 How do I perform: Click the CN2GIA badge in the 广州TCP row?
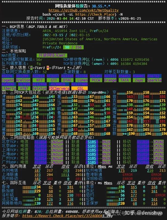pyautogui.click(x=57, y=158)
